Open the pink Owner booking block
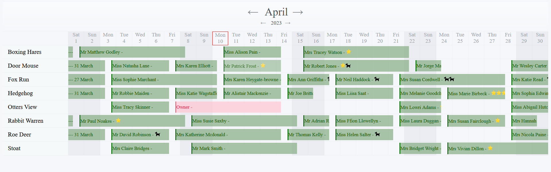Screen dimensions: 551x172 point(228,107)
